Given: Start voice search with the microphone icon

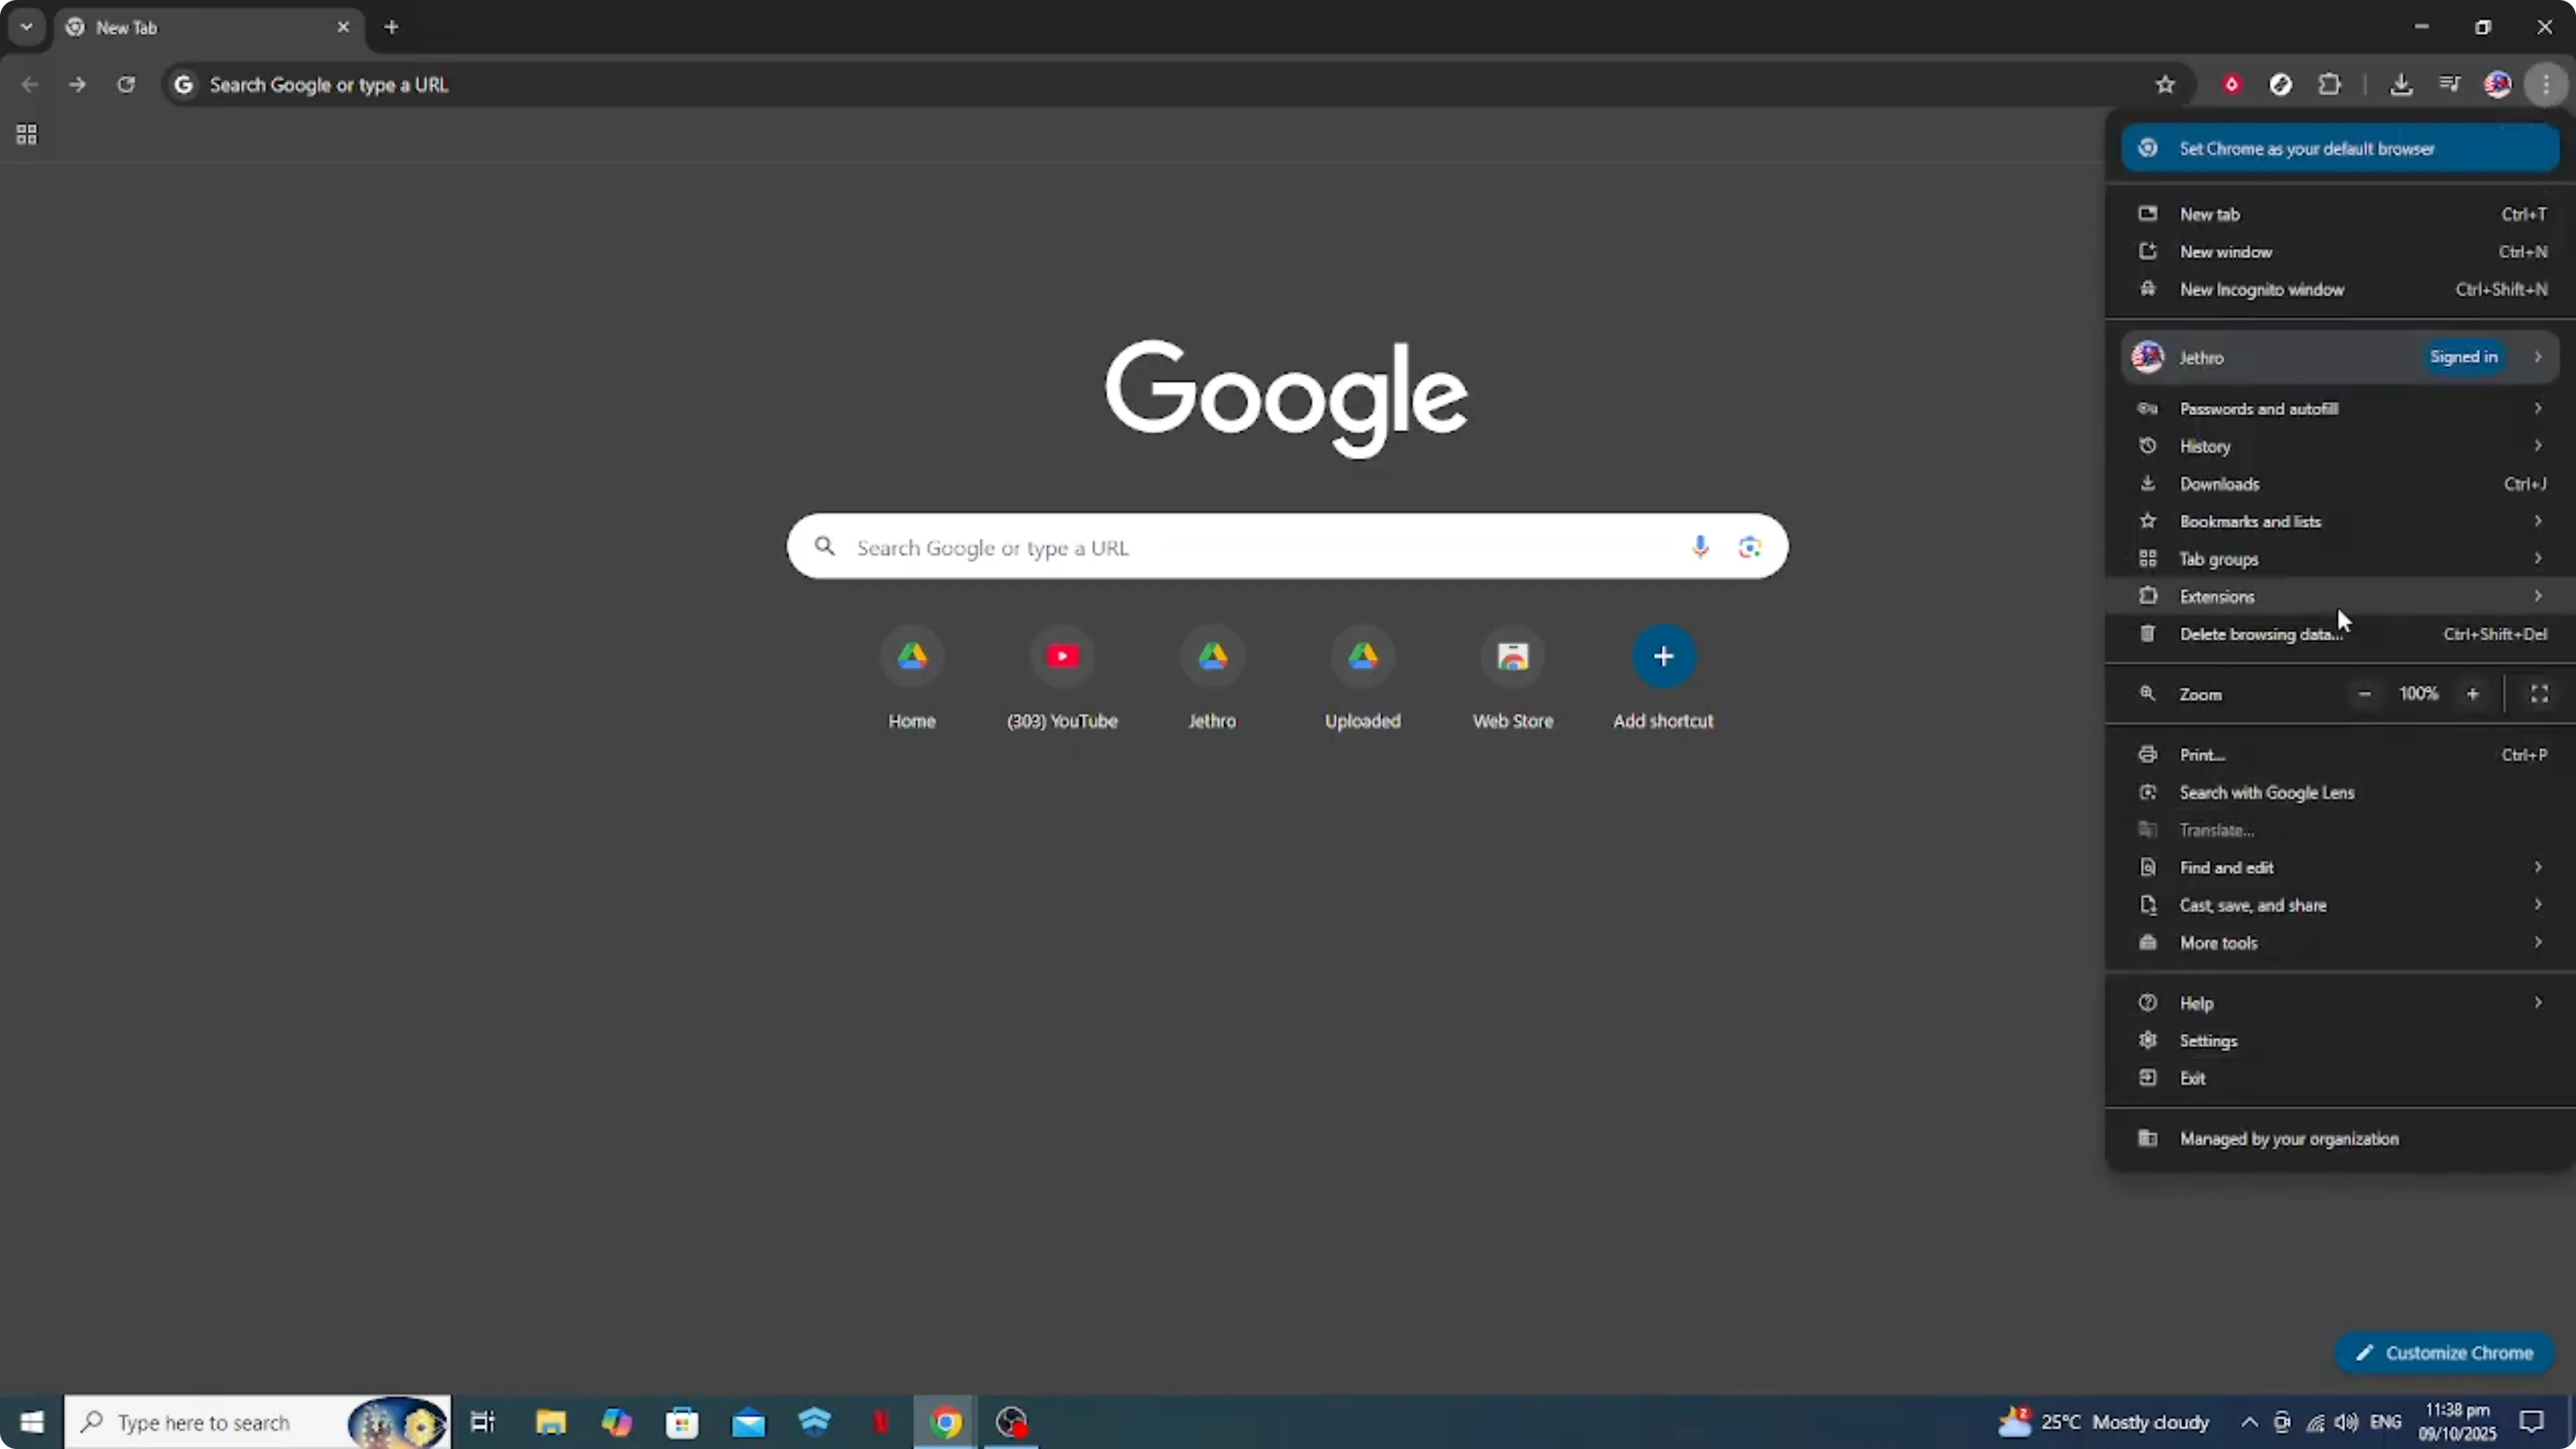Looking at the screenshot, I should [1700, 547].
